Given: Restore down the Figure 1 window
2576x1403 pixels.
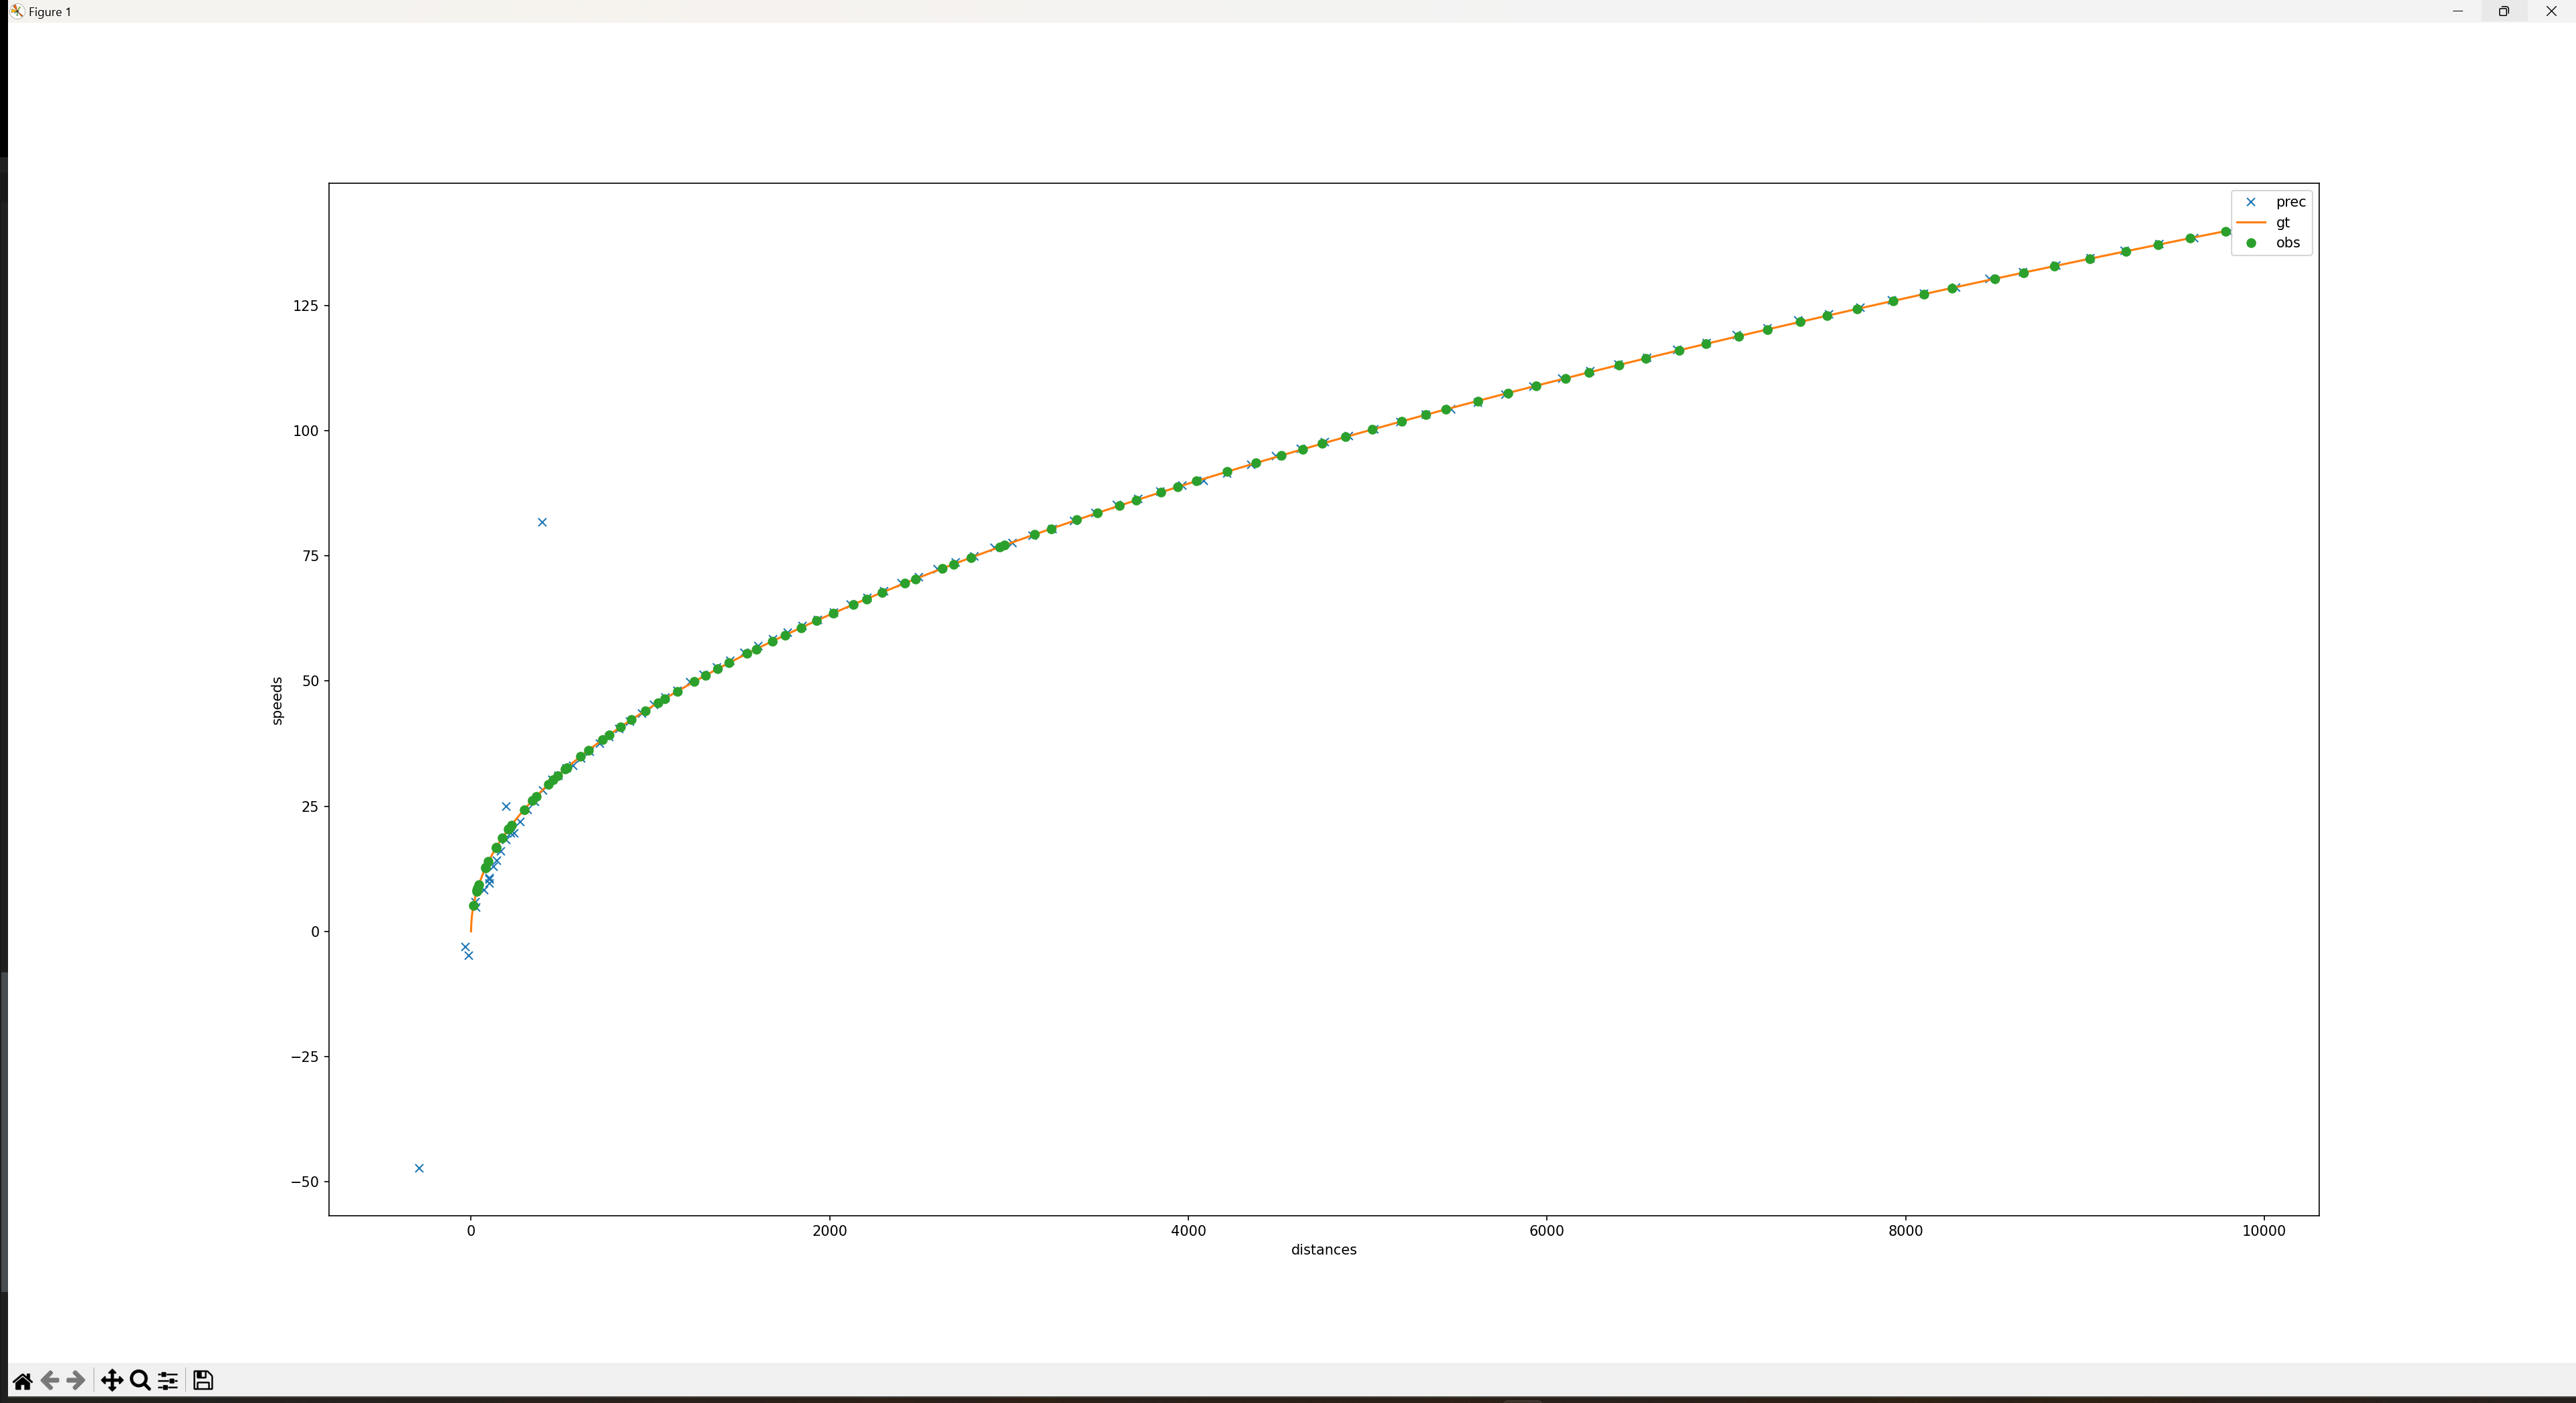Looking at the screenshot, I should 2503,11.
